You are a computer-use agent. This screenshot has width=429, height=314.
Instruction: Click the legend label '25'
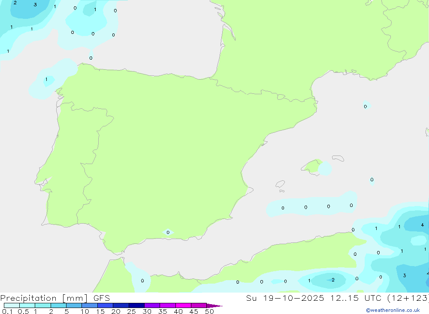click(132, 311)
